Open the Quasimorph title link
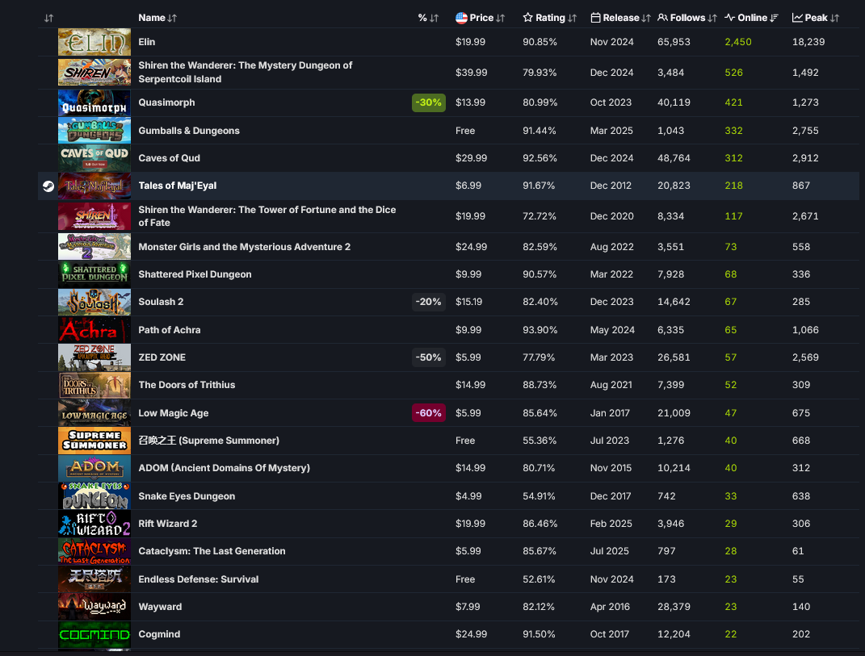 166,102
